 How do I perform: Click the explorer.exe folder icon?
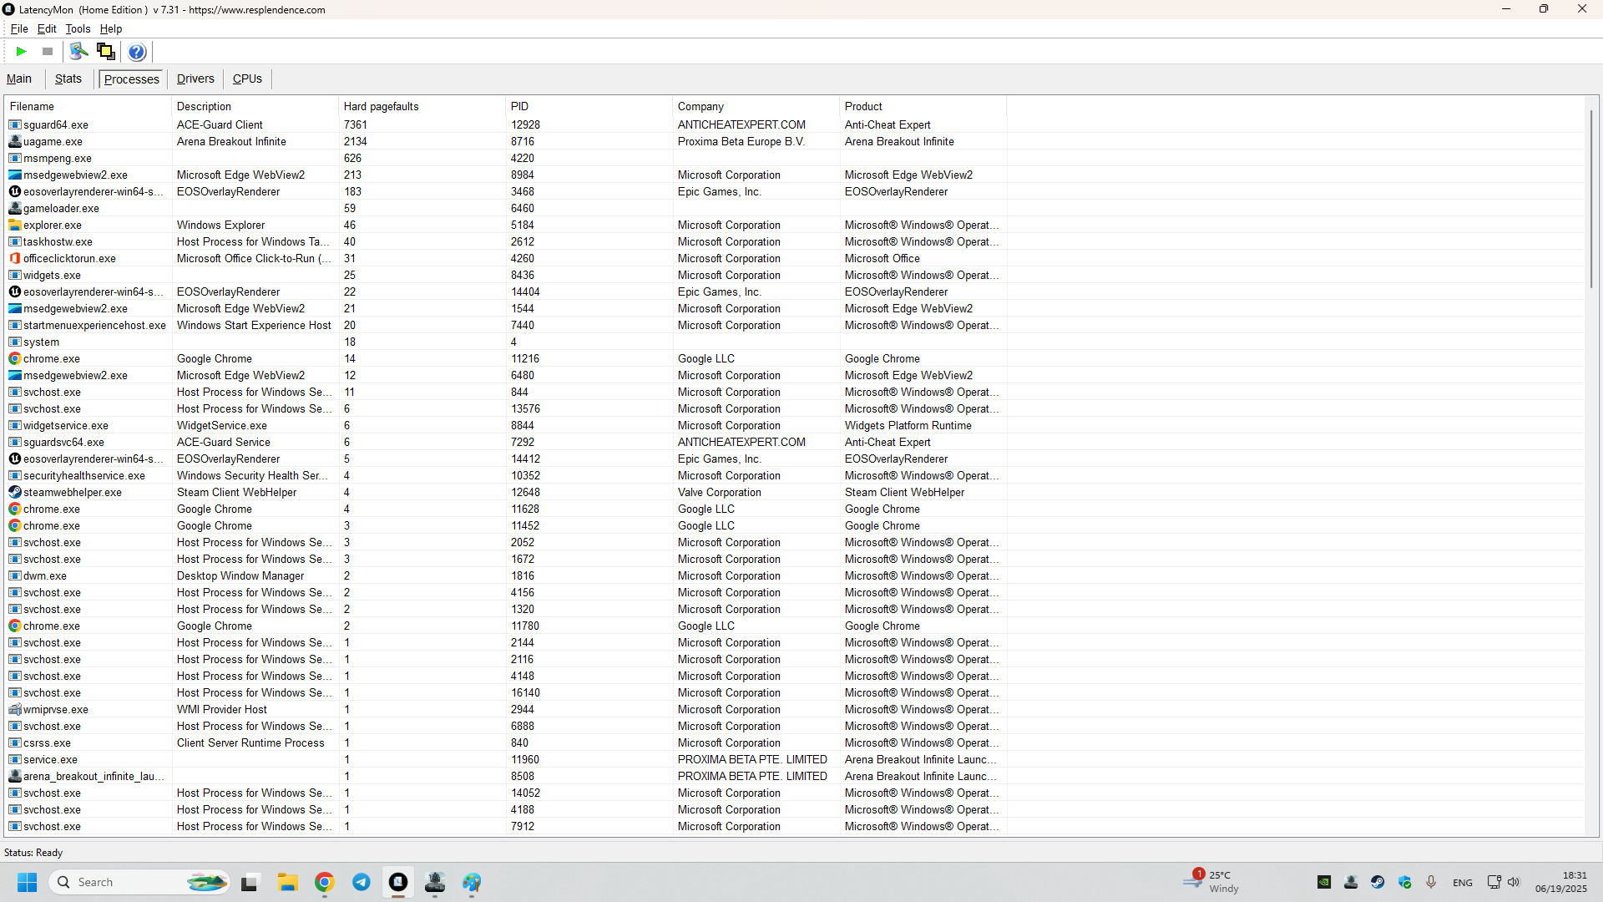click(x=15, y=225)
